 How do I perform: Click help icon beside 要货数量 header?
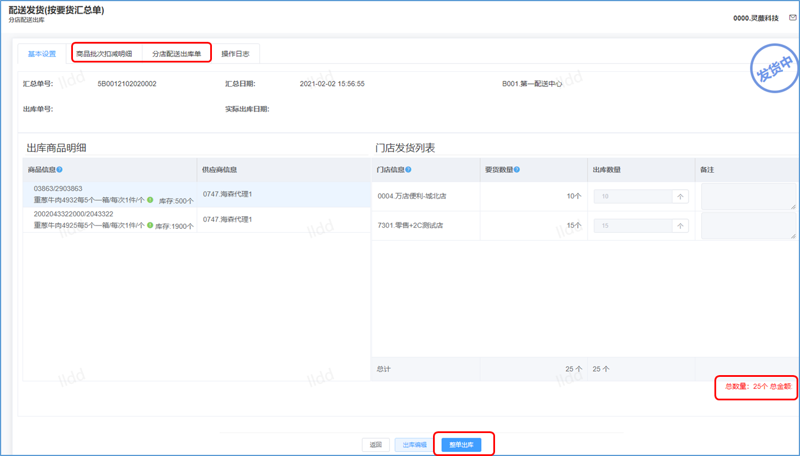[517, 170]
